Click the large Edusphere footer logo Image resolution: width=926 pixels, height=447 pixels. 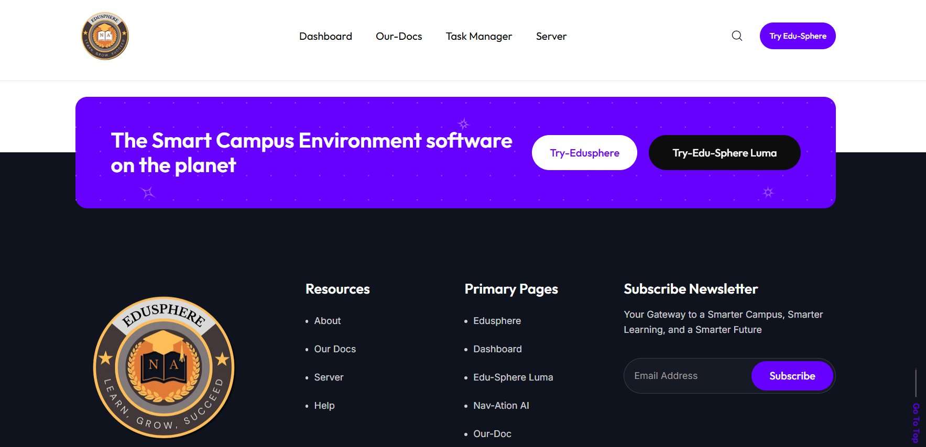[164, 367]
